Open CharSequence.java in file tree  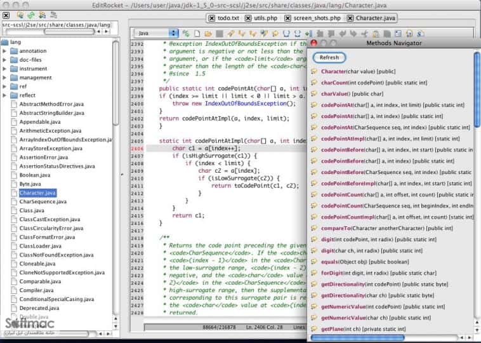(43, 202)
